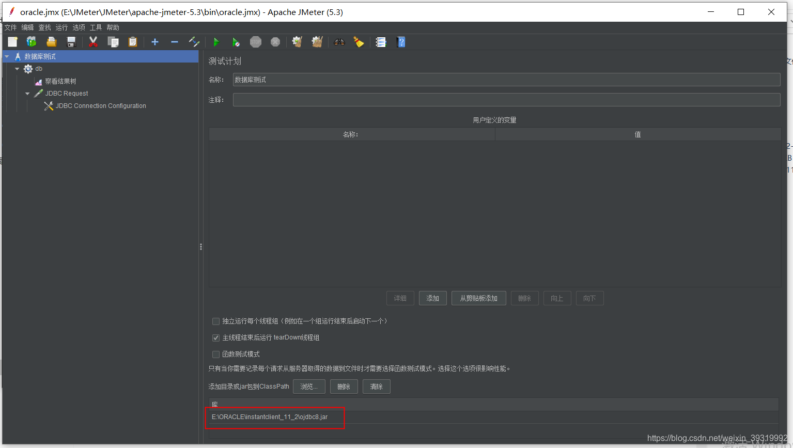The height and width of the screenshot is (448, 793).
Task: Select the db thread group gear icon
Action: [28, 69]
